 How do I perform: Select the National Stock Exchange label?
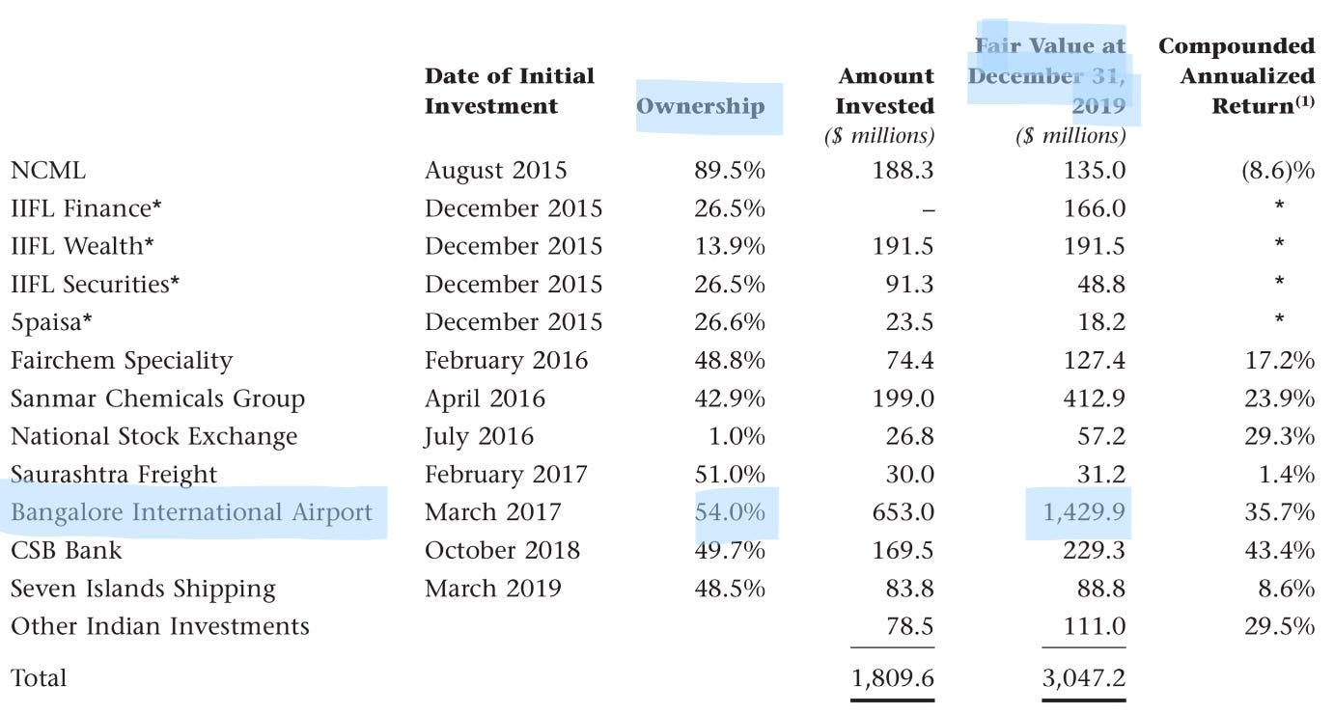154,436
